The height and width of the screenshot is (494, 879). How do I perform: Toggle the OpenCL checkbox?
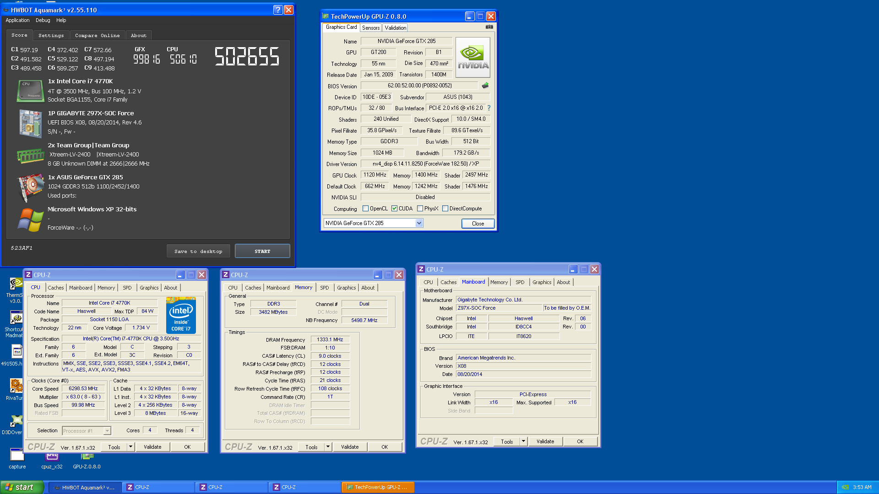[x=365, y=209]
